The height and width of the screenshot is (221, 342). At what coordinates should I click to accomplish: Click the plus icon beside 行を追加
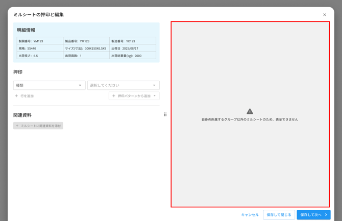pyautogui.click(x=16, y=96)
